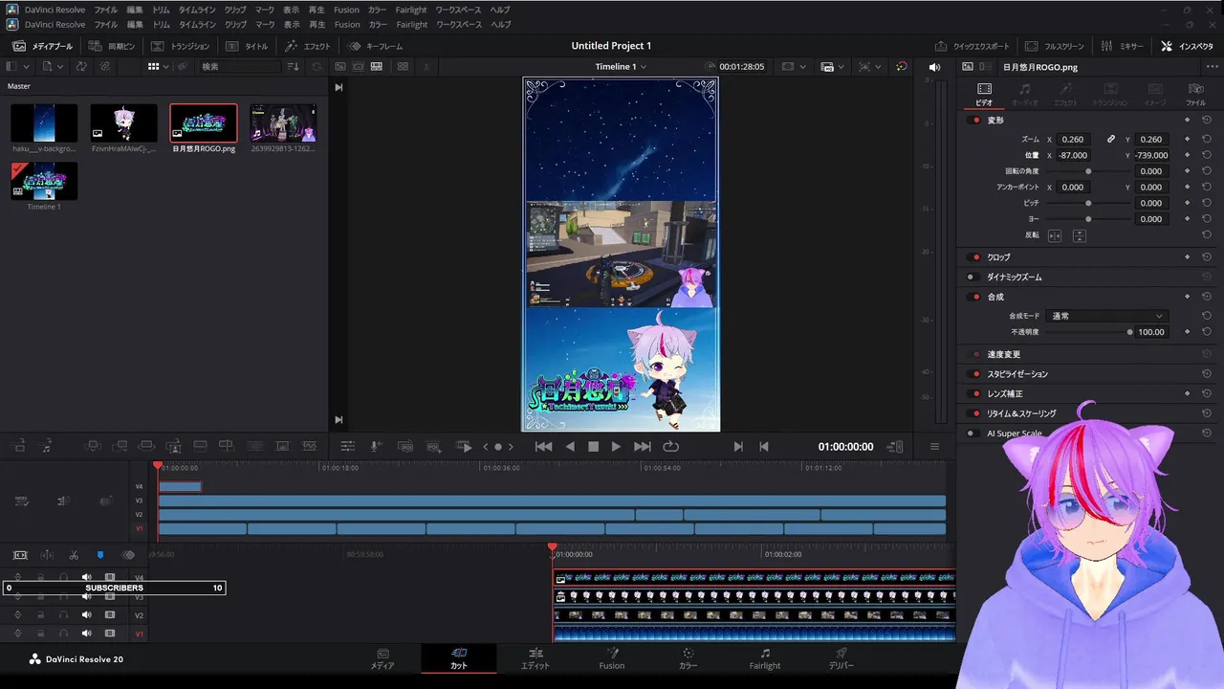Image resolution: width=1224 pixels, height=689 pixels.
Task: Split clip with the scissors tool
Action: click(74, 555)
